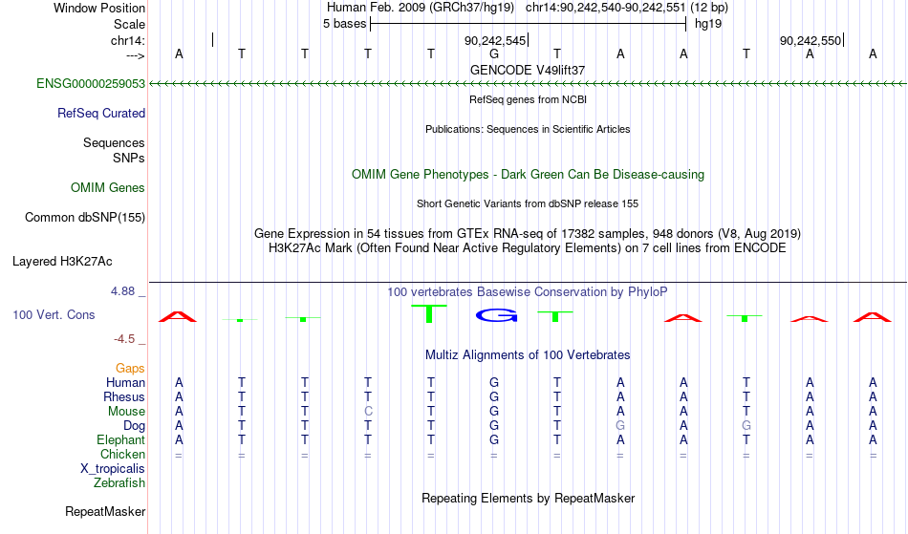Click the green ENSG00000259053 transcript arrow line
This screenshot has height=534, width=908.
[x=528, y=84]
